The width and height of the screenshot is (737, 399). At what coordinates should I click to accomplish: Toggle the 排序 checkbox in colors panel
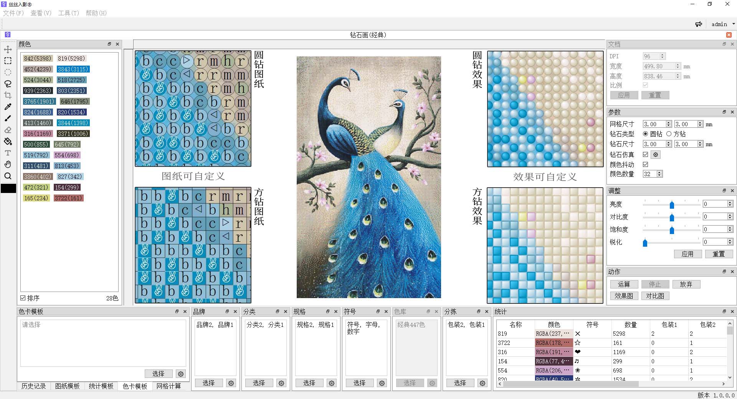(x=23, y=298)
